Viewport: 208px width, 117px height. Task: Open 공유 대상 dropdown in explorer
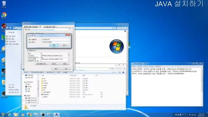[x=50, y=72]
